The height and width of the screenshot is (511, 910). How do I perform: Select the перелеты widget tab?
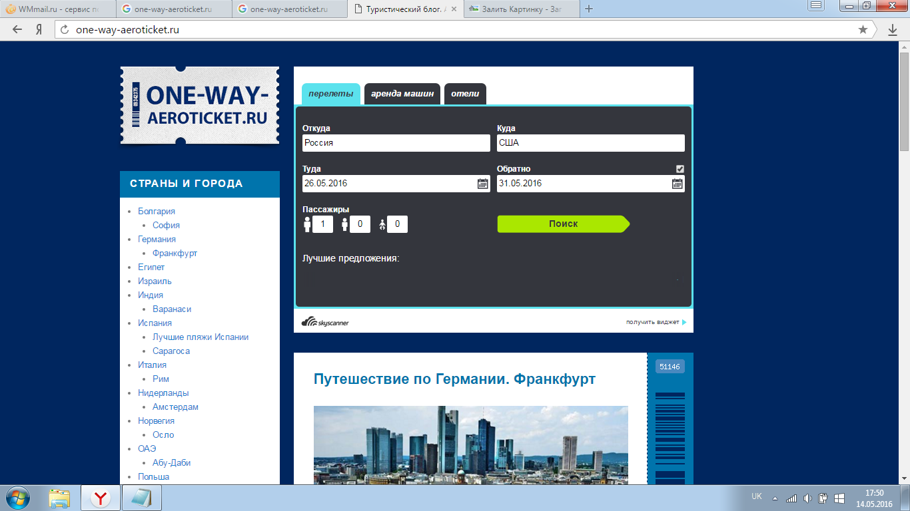pyautogui.click(x=331, y=94)
